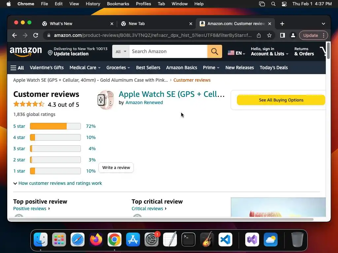Click the orange search magnifier button
This screenshot has height=253, width=338.
pos(215,51)
